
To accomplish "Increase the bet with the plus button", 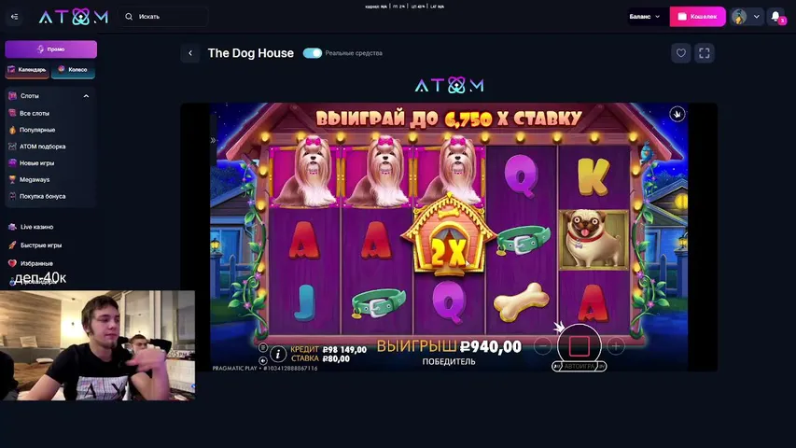I will click(616, 346).
